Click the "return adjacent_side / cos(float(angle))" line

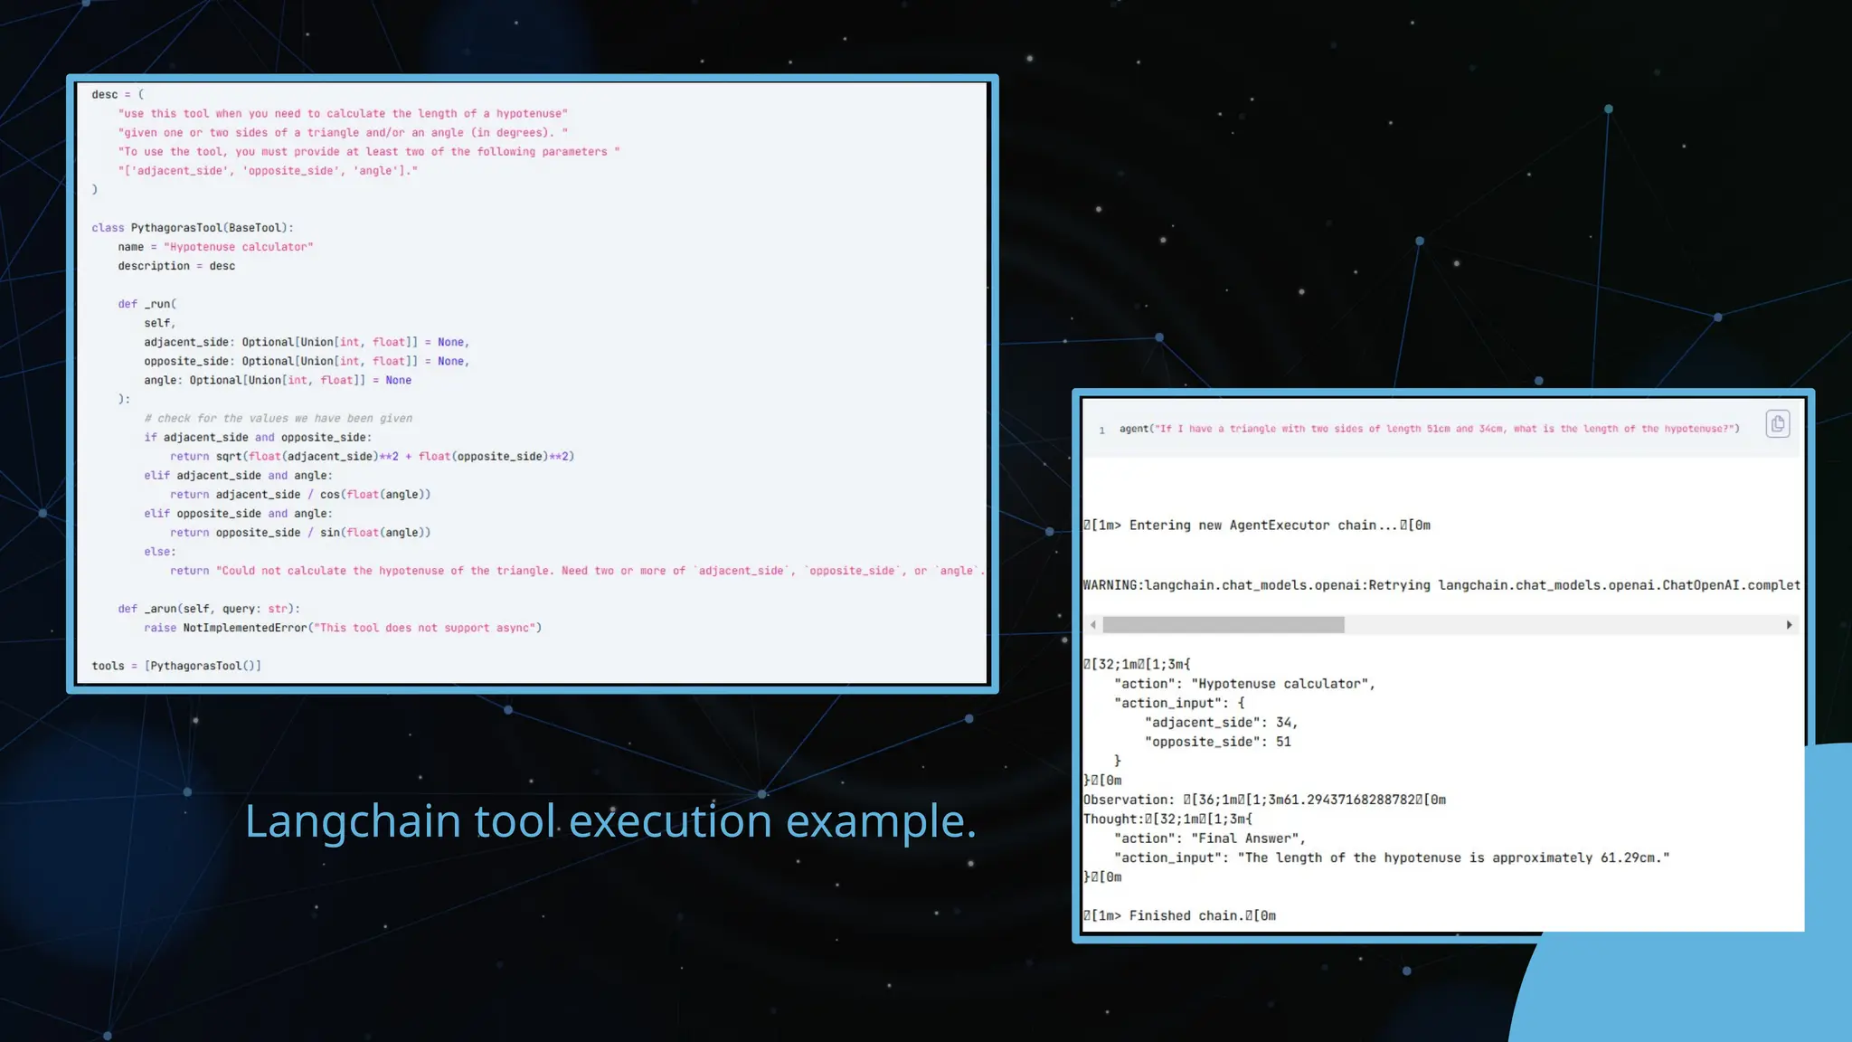pyautogui.click(x=300, y=495)
